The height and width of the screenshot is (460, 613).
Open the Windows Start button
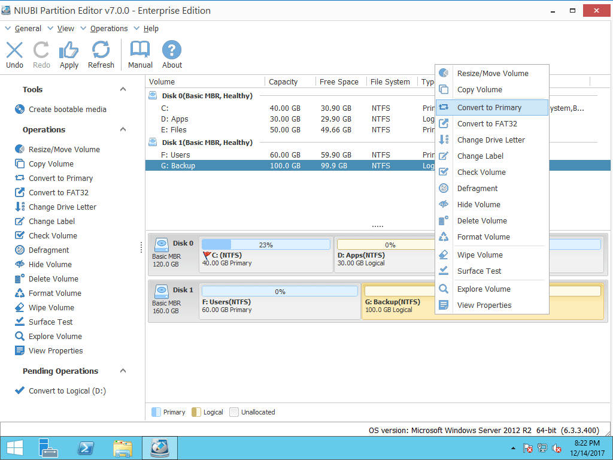tap(15, 448)
